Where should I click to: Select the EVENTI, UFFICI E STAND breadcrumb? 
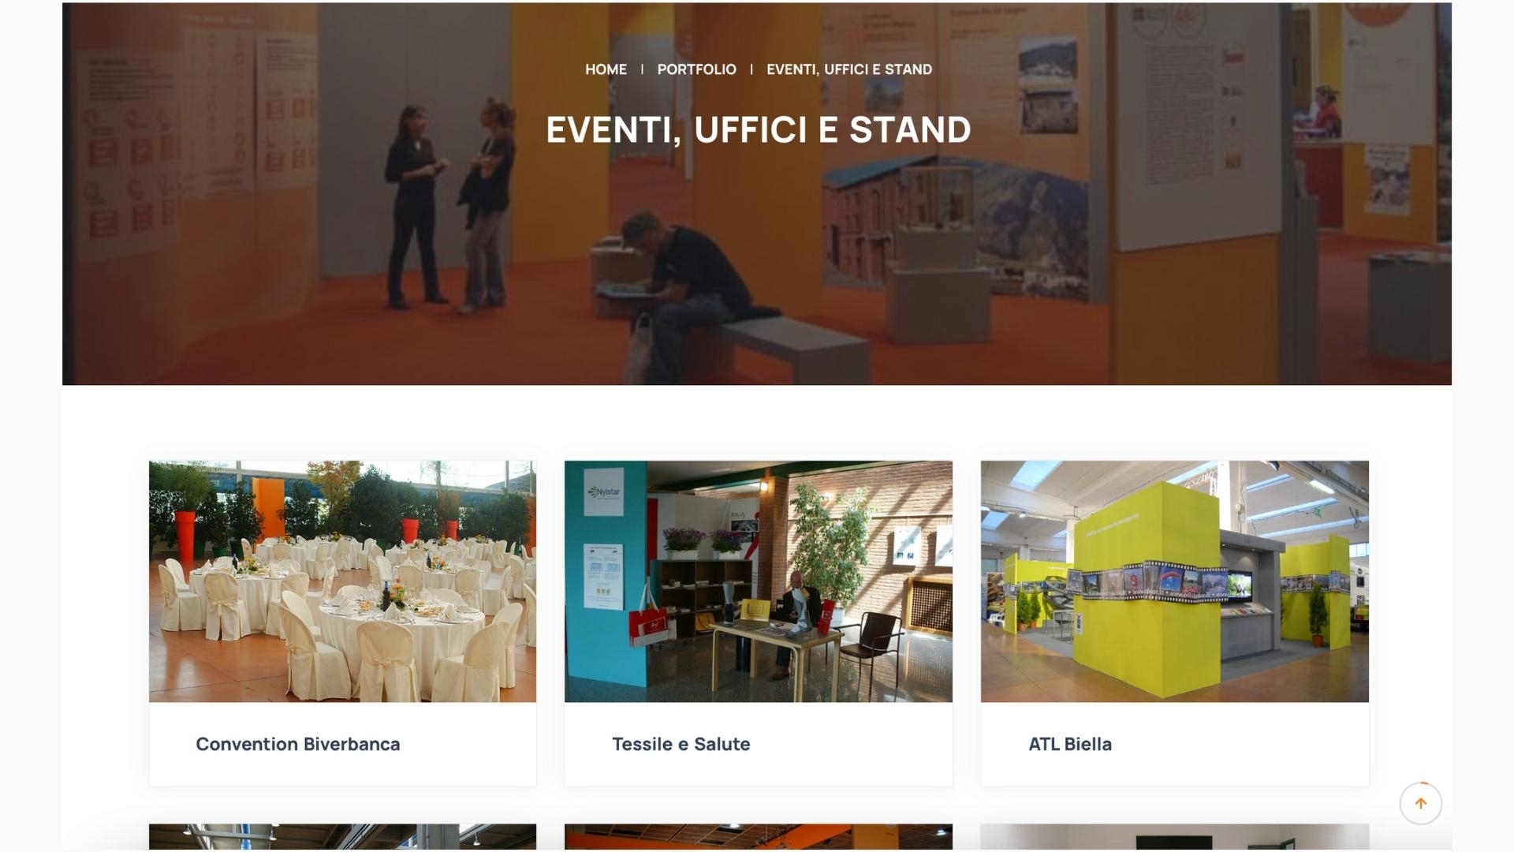(x=849, y=69)
